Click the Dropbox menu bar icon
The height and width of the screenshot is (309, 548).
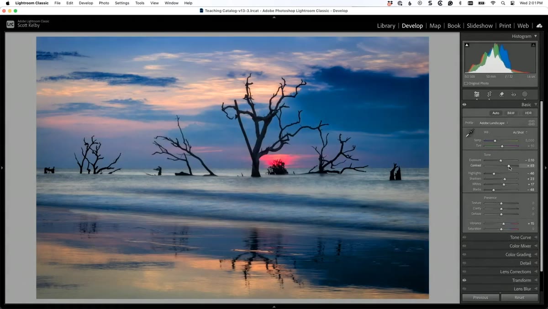click(x=390, y=3)
